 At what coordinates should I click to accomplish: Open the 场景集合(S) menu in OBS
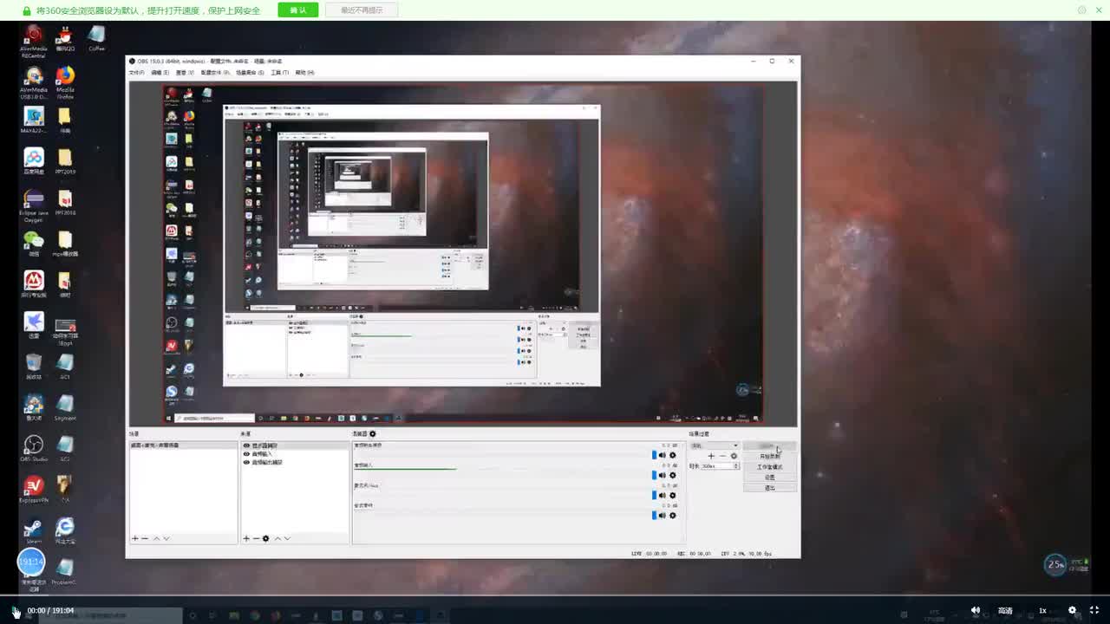[x=251, y=73]
